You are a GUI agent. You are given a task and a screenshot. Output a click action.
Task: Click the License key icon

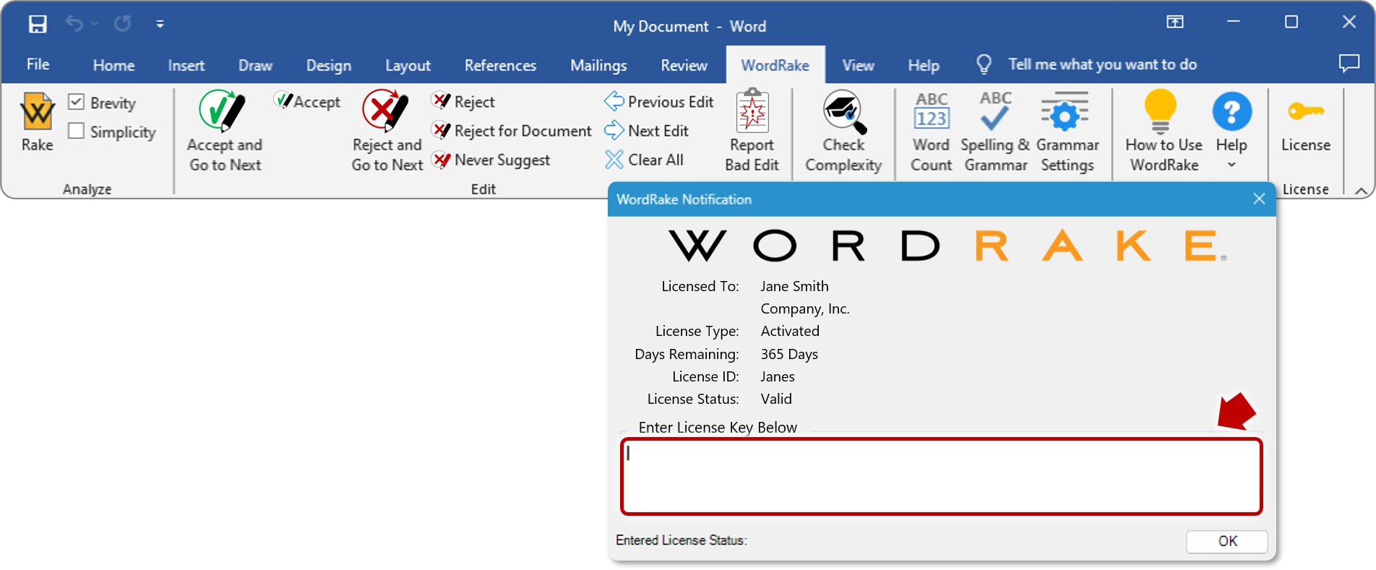click(1305, 112)
